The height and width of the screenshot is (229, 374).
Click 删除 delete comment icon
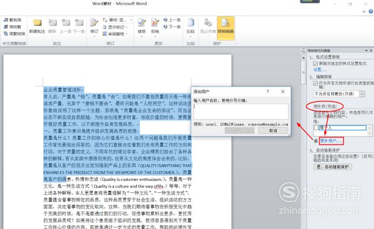pos(52,23)
